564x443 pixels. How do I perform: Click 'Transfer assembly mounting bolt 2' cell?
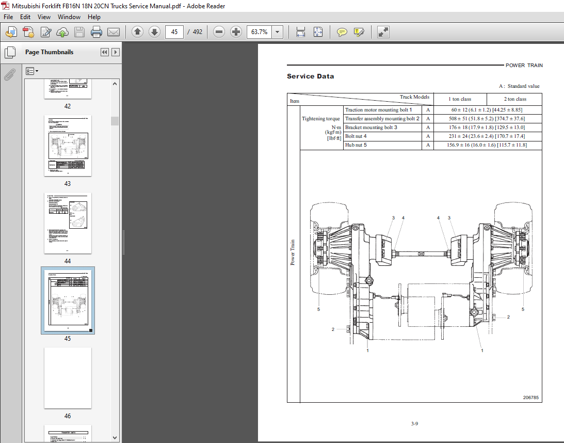[383, 118]
